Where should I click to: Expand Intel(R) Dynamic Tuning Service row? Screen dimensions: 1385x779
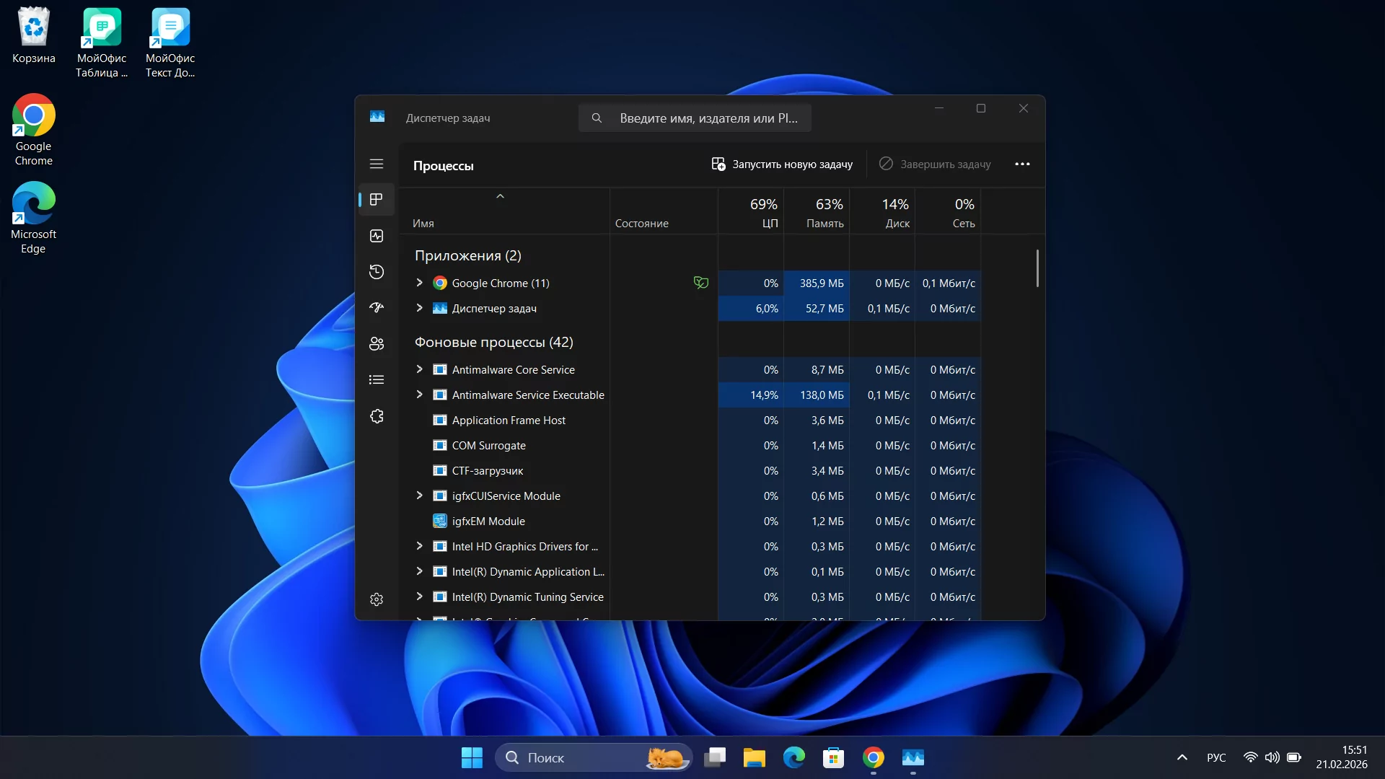click(x=419, y=597)
